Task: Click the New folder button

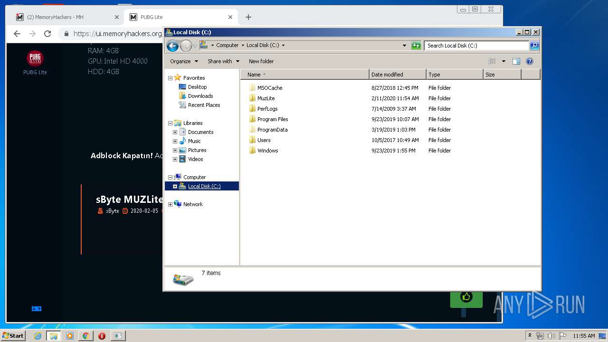Action: pos(261,61)
